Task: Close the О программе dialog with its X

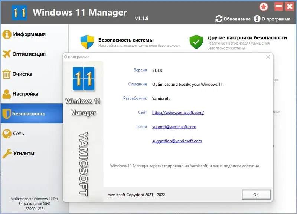Action: pos(268,57)
